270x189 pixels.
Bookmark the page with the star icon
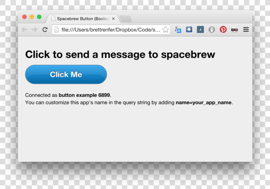point(166,30)
